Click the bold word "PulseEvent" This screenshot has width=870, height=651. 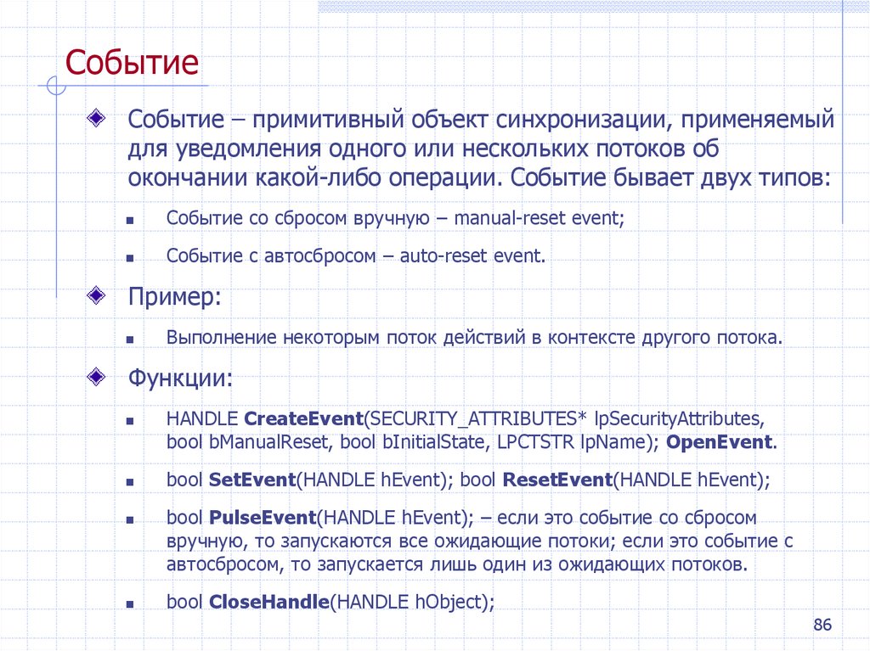point(263,518)
